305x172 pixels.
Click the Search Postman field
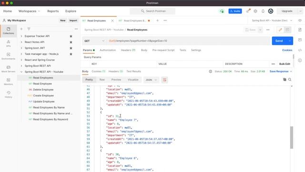tap(152, 11)
